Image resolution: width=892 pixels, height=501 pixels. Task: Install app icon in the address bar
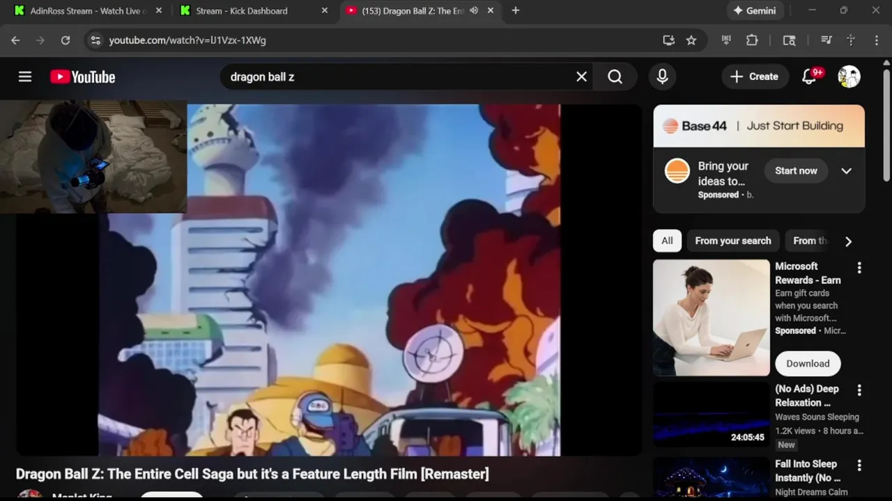669,40
